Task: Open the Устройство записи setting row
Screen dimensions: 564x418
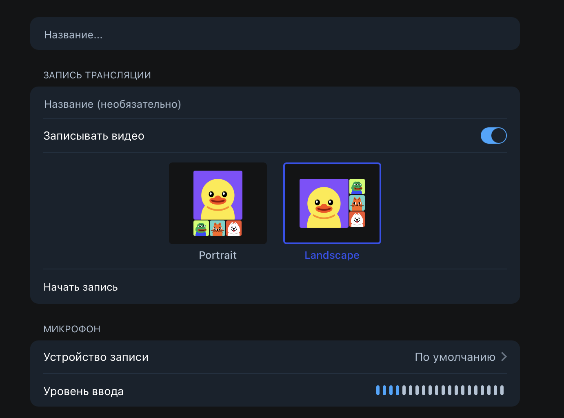Action: 96,357
